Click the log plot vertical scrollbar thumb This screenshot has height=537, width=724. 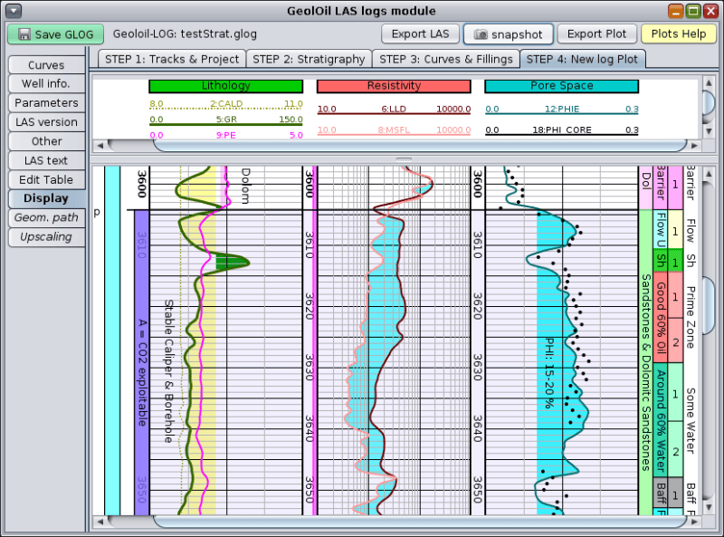pos(709,305)
